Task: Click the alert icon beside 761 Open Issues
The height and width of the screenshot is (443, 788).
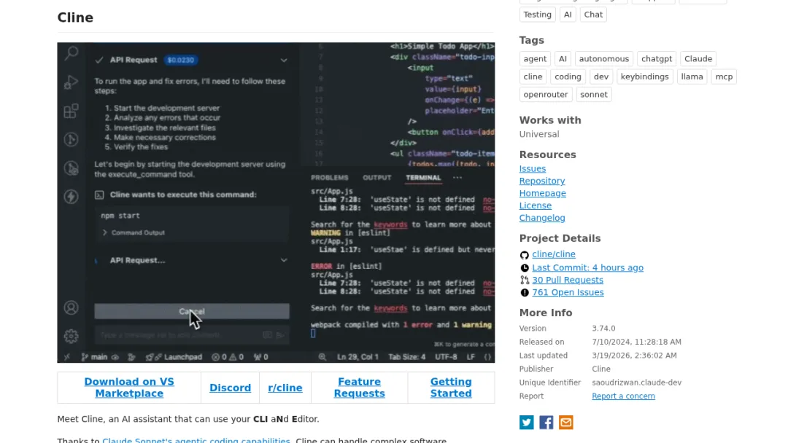Action: pos(524,292)
